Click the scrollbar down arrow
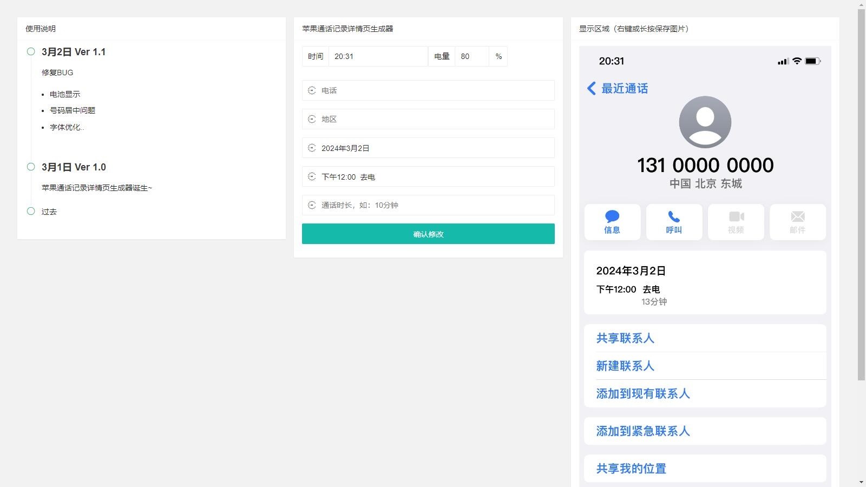 [x=862, y=482]
